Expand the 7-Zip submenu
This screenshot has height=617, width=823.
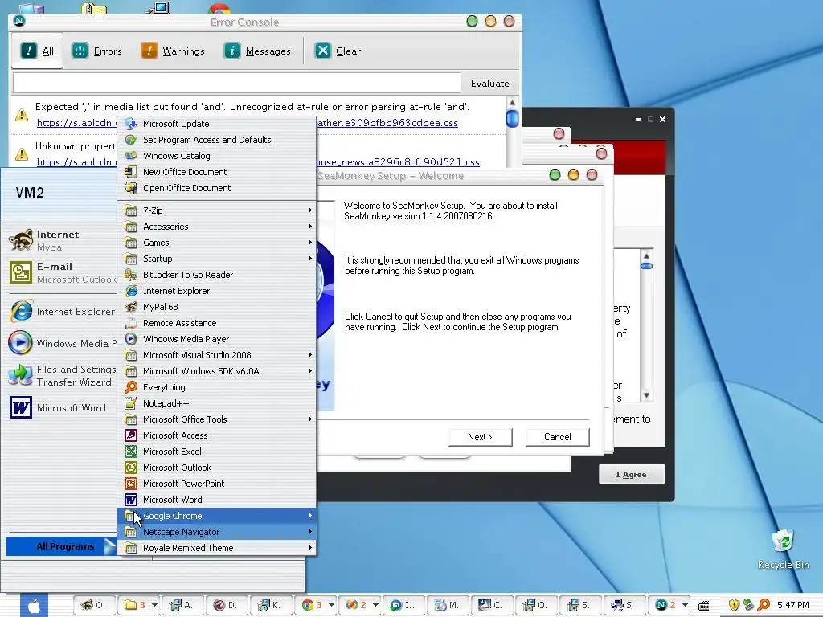(217, 210)
